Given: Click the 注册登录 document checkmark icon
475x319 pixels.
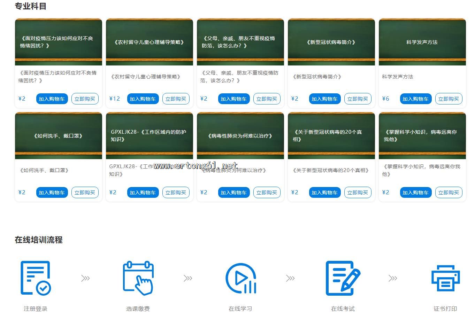Looking at the screenshot, I should [x=36, y=278].
